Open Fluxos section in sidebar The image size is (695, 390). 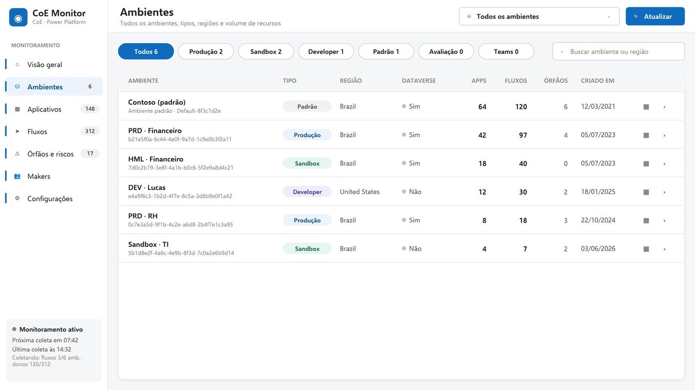[54, 131]
